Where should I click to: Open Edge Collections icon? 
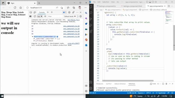click(x=74, y=8)
